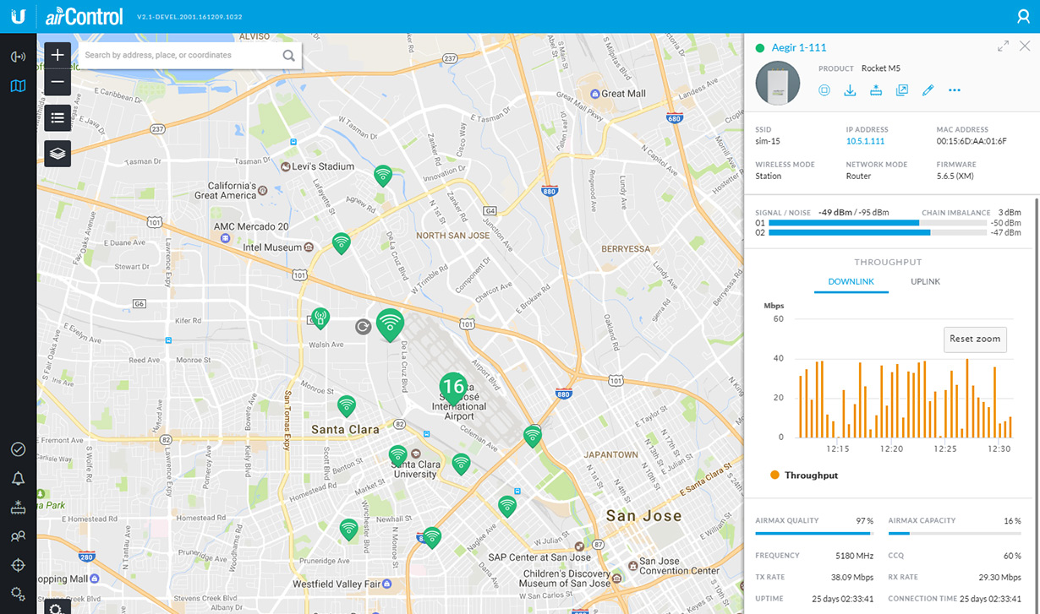Zoom in on the map
The width and height of the screenshot is (1040, 614).
coord(57,55)
